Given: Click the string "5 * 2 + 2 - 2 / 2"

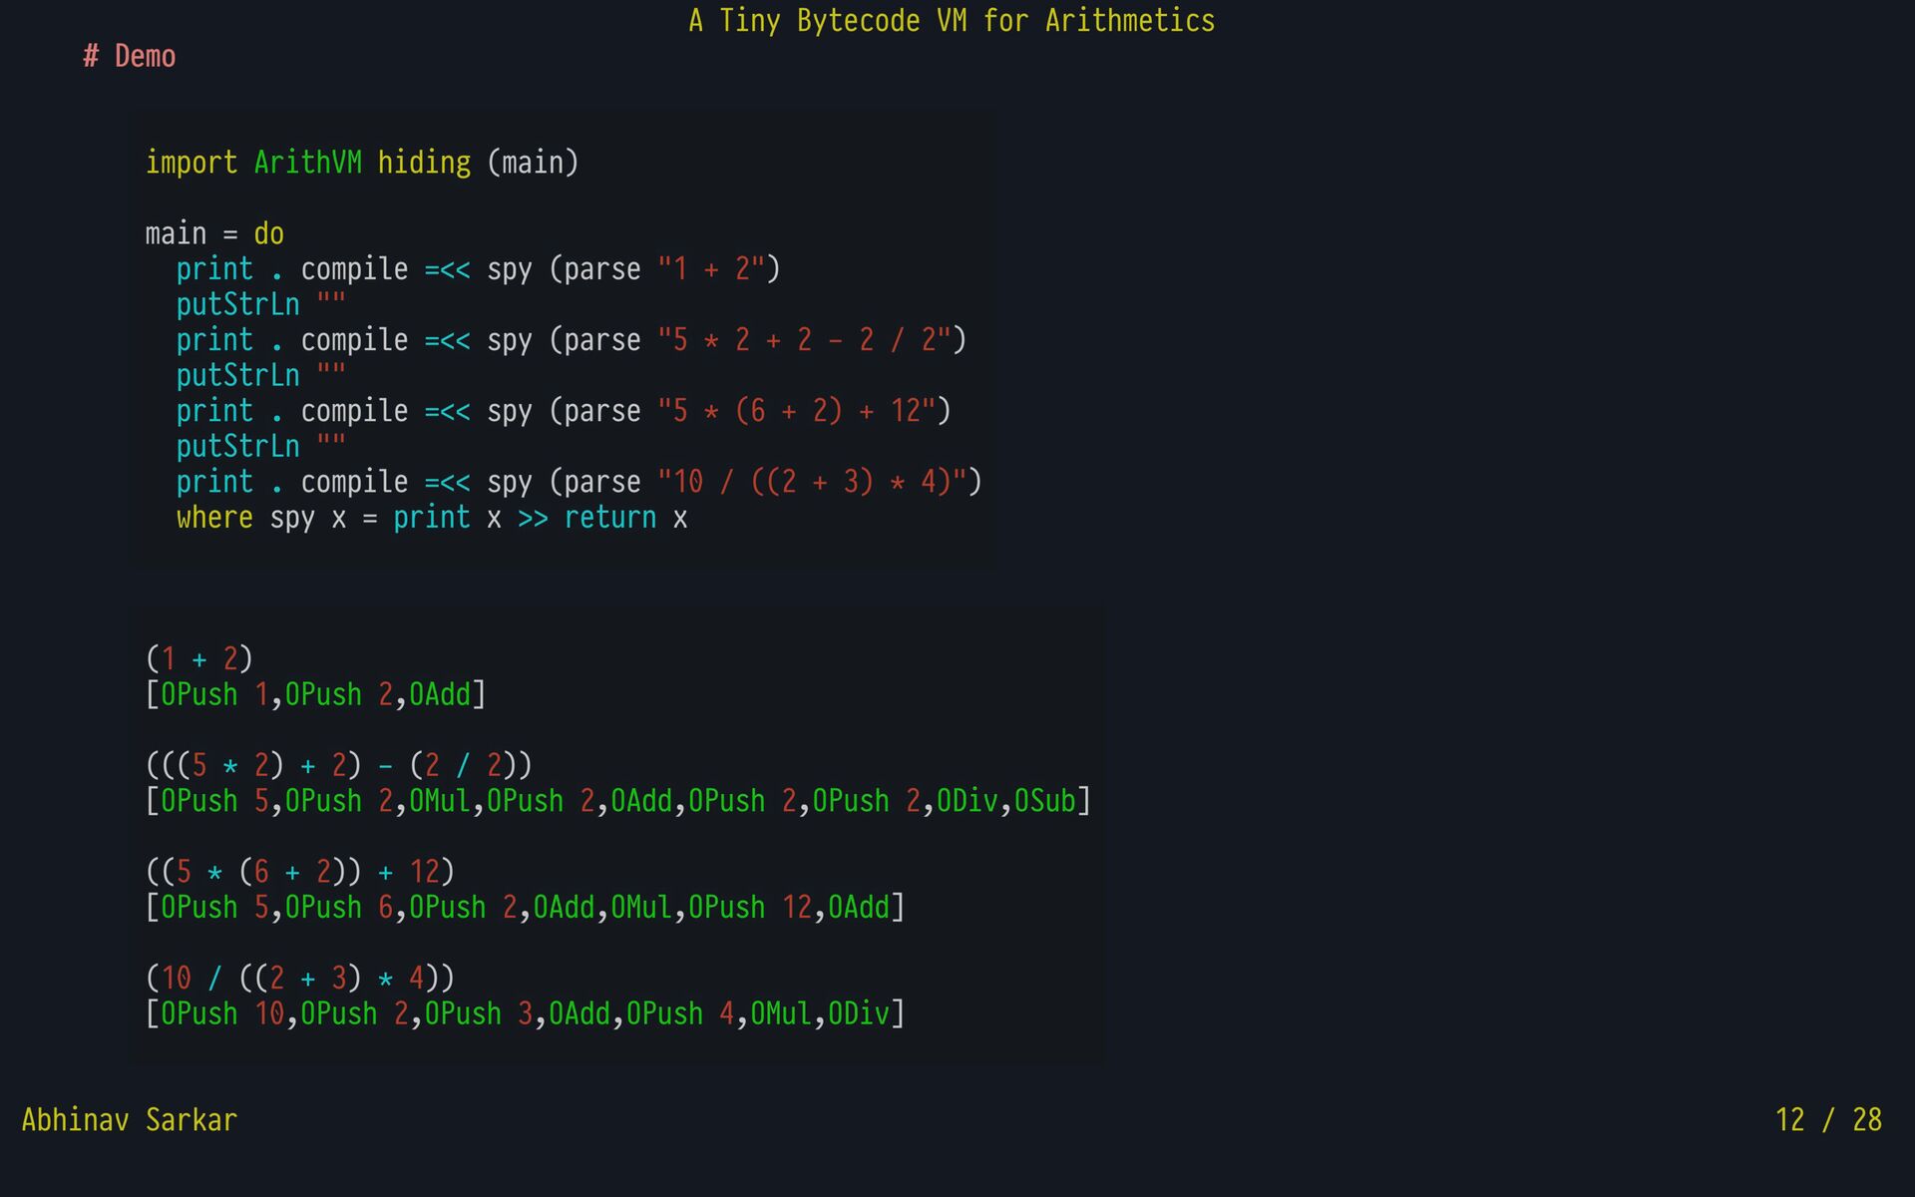Looking at the screenshot, I should point(804,340).
